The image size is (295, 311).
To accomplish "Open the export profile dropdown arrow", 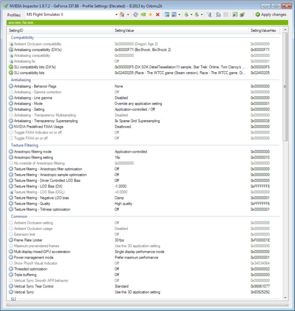I will tap(191, 14).
